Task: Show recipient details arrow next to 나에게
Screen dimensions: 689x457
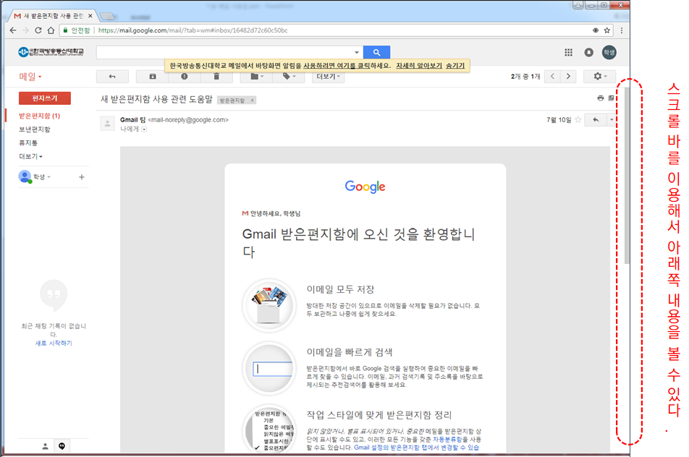Action: click(x=144, y=129)
